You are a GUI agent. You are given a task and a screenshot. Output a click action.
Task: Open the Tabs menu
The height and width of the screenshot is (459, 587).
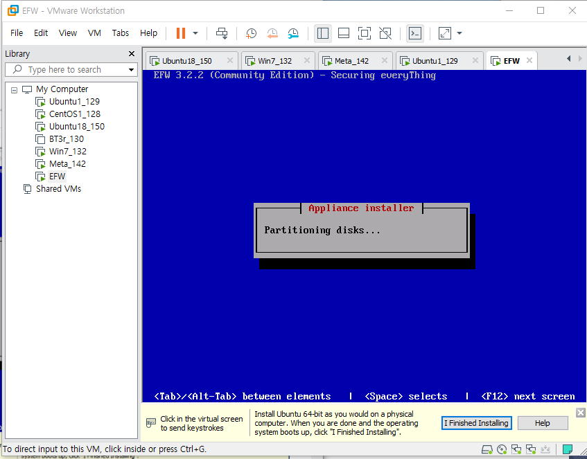click(x=120, y=33)
